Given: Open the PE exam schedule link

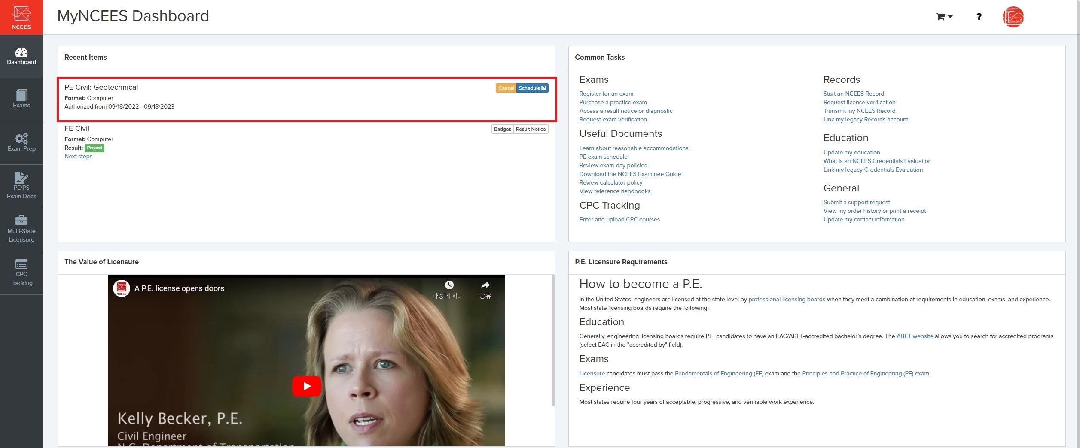Looking at the screenshot, I should click(603, 157).
